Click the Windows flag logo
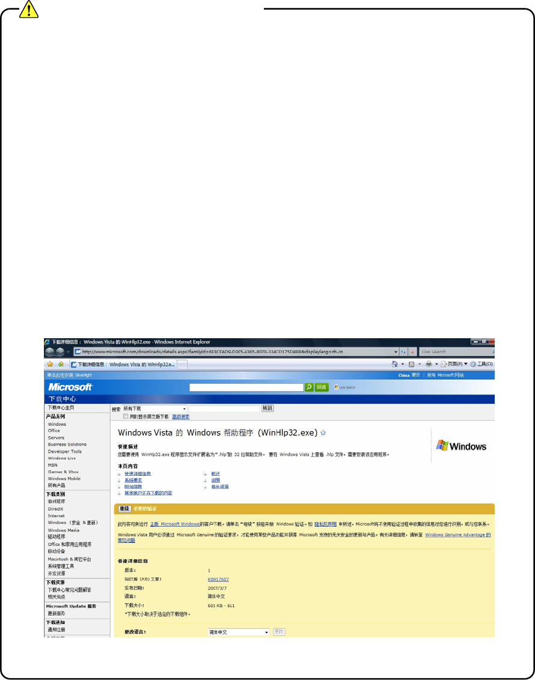 pyautogui.click(x=461, y=446)
